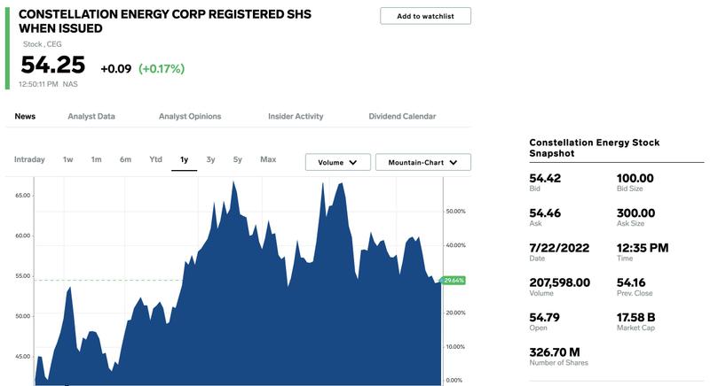The image size is (710, 386).
Task: Click the 45.00 price axis label
Action: (x=23, y=356)
